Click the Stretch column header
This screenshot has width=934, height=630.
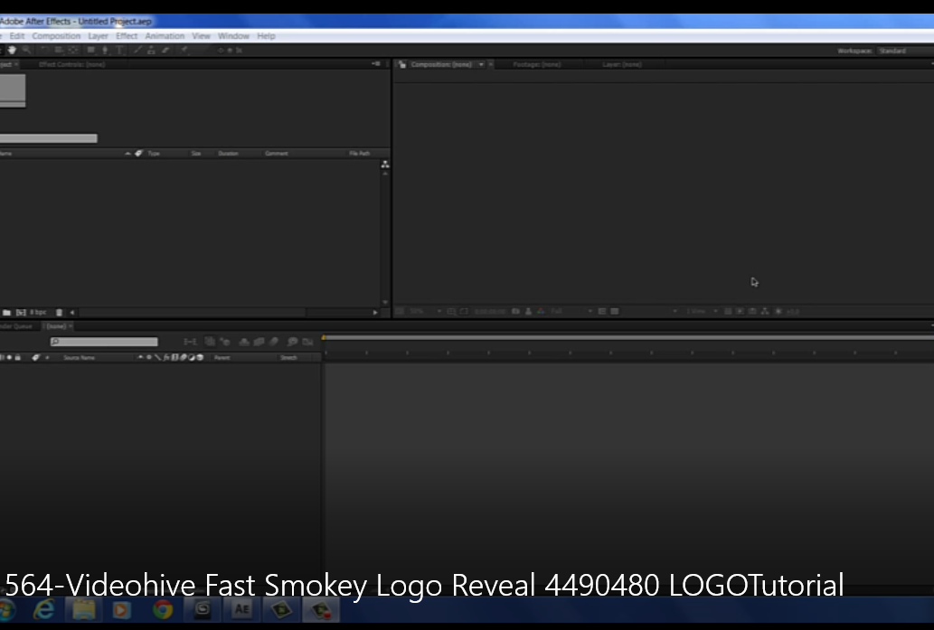click(x=289, y=358)
